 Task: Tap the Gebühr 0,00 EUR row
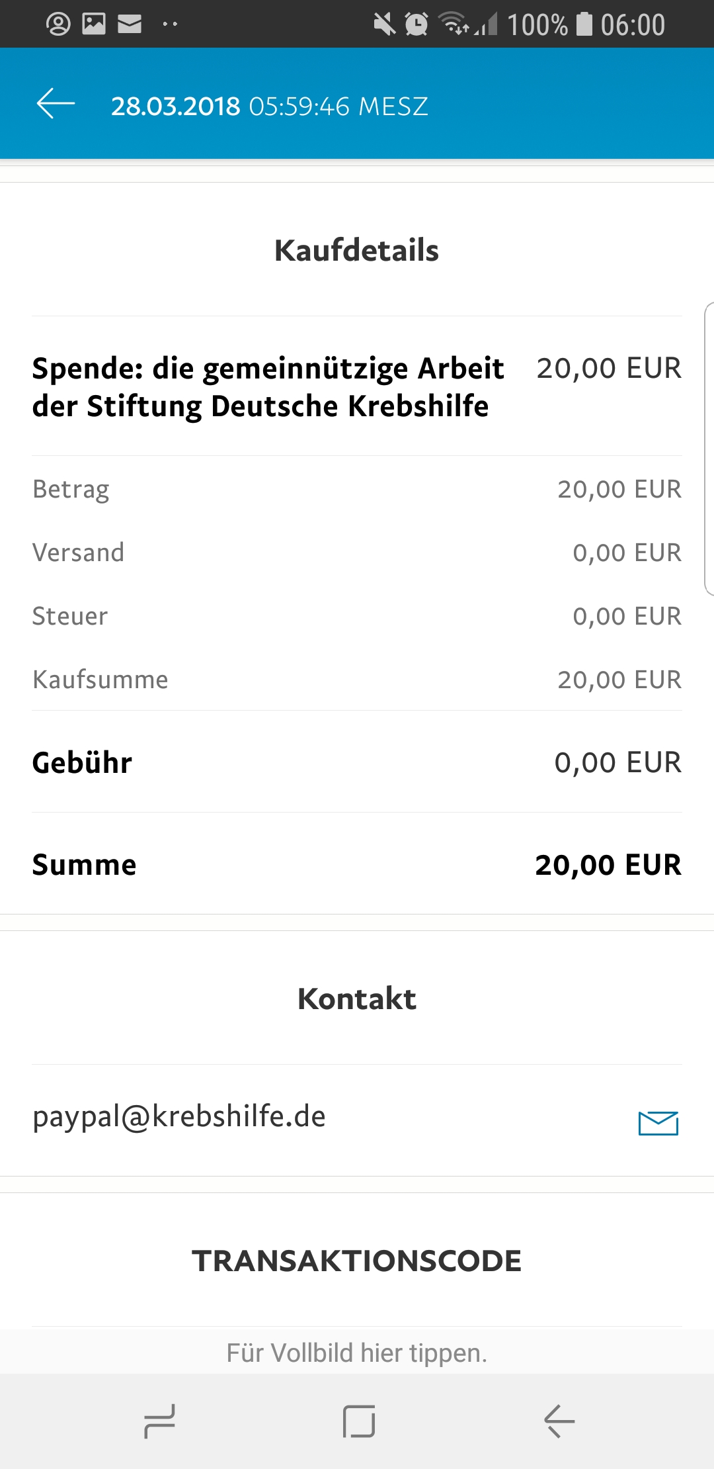click(357, 762)
